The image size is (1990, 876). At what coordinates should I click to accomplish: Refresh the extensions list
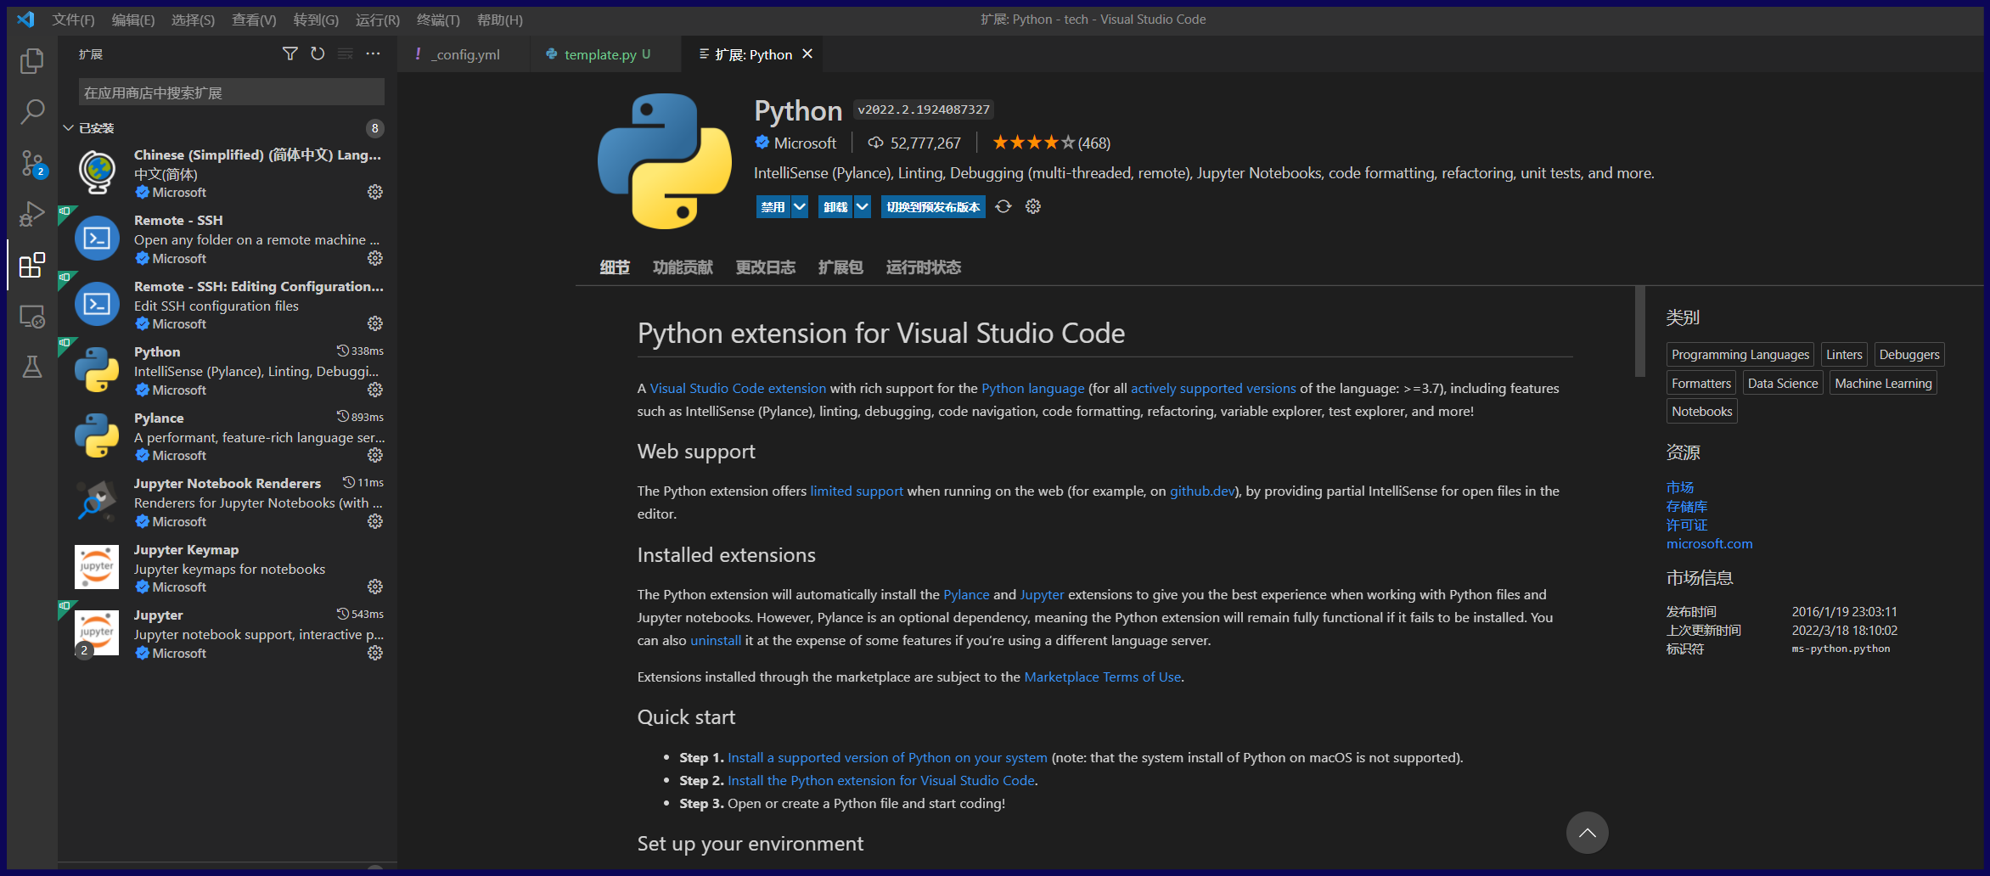tap(318, 53)
